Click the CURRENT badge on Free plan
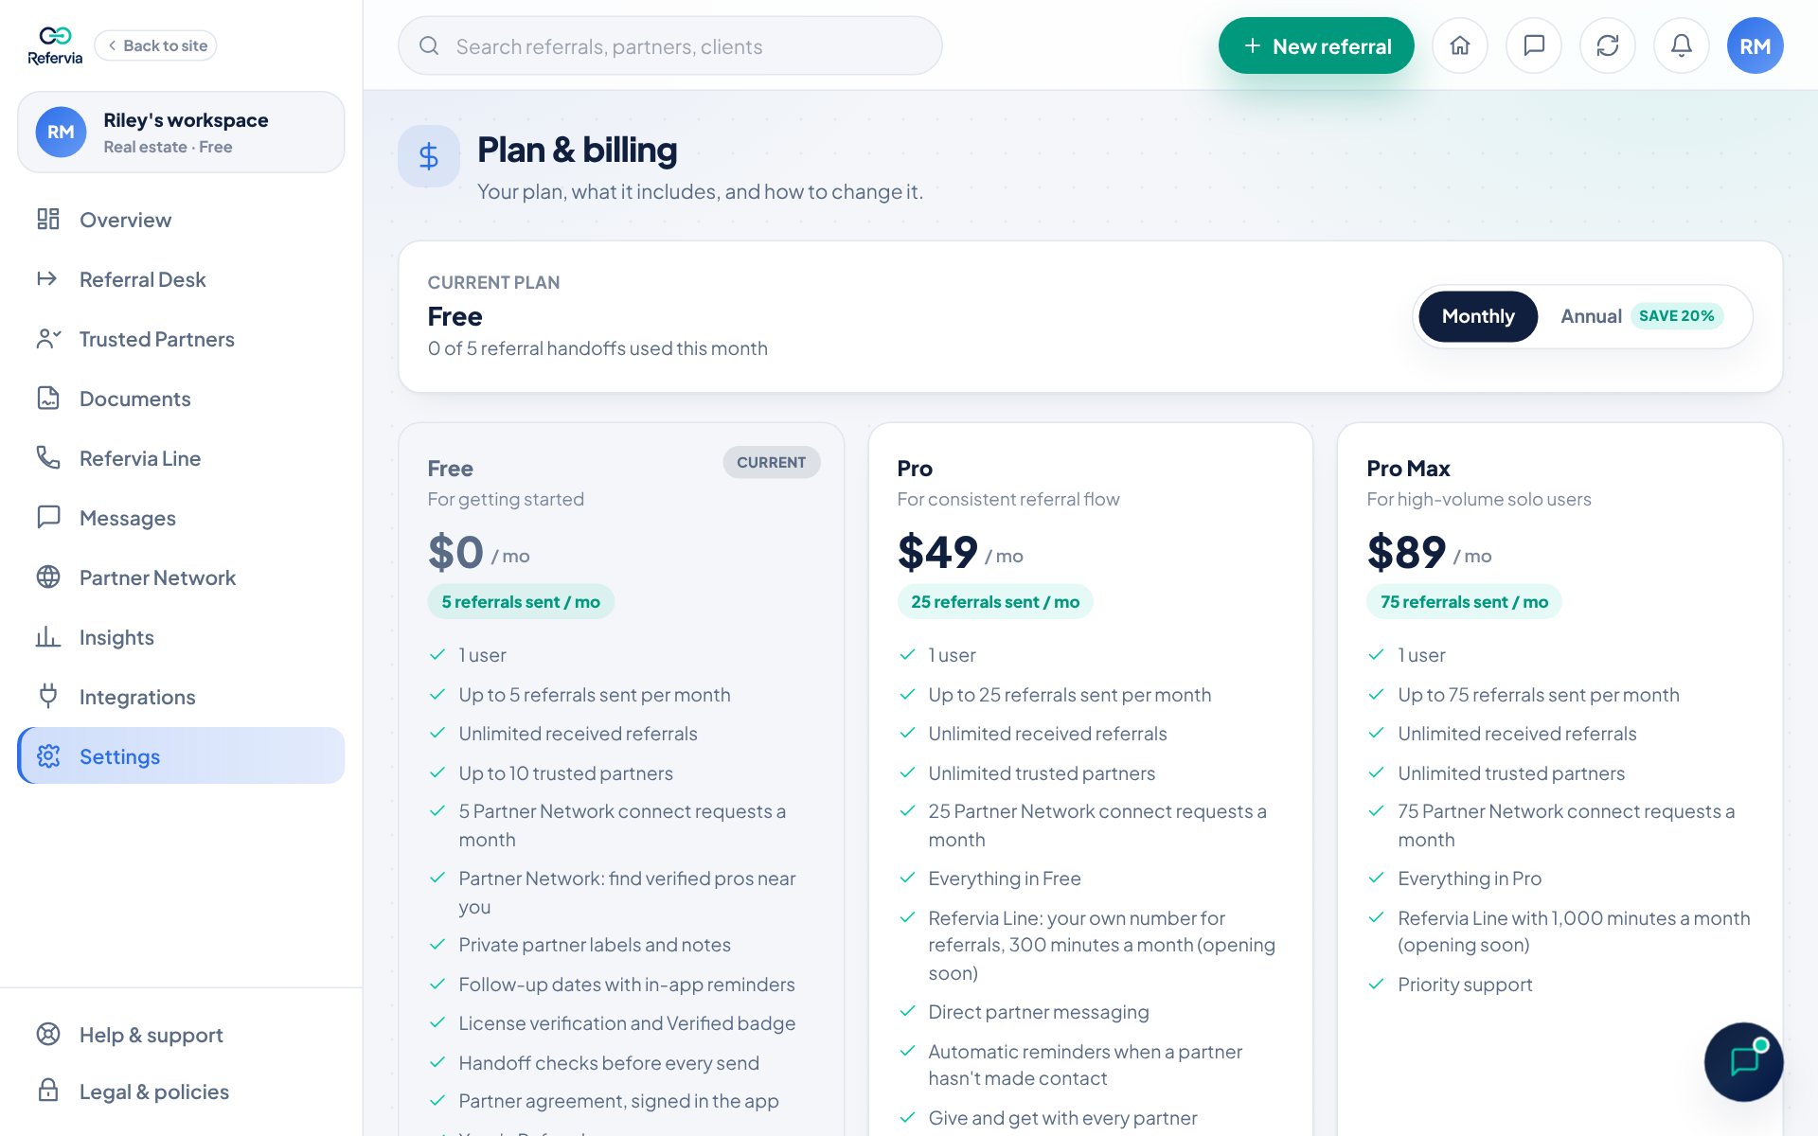 [x=772, y=462]
